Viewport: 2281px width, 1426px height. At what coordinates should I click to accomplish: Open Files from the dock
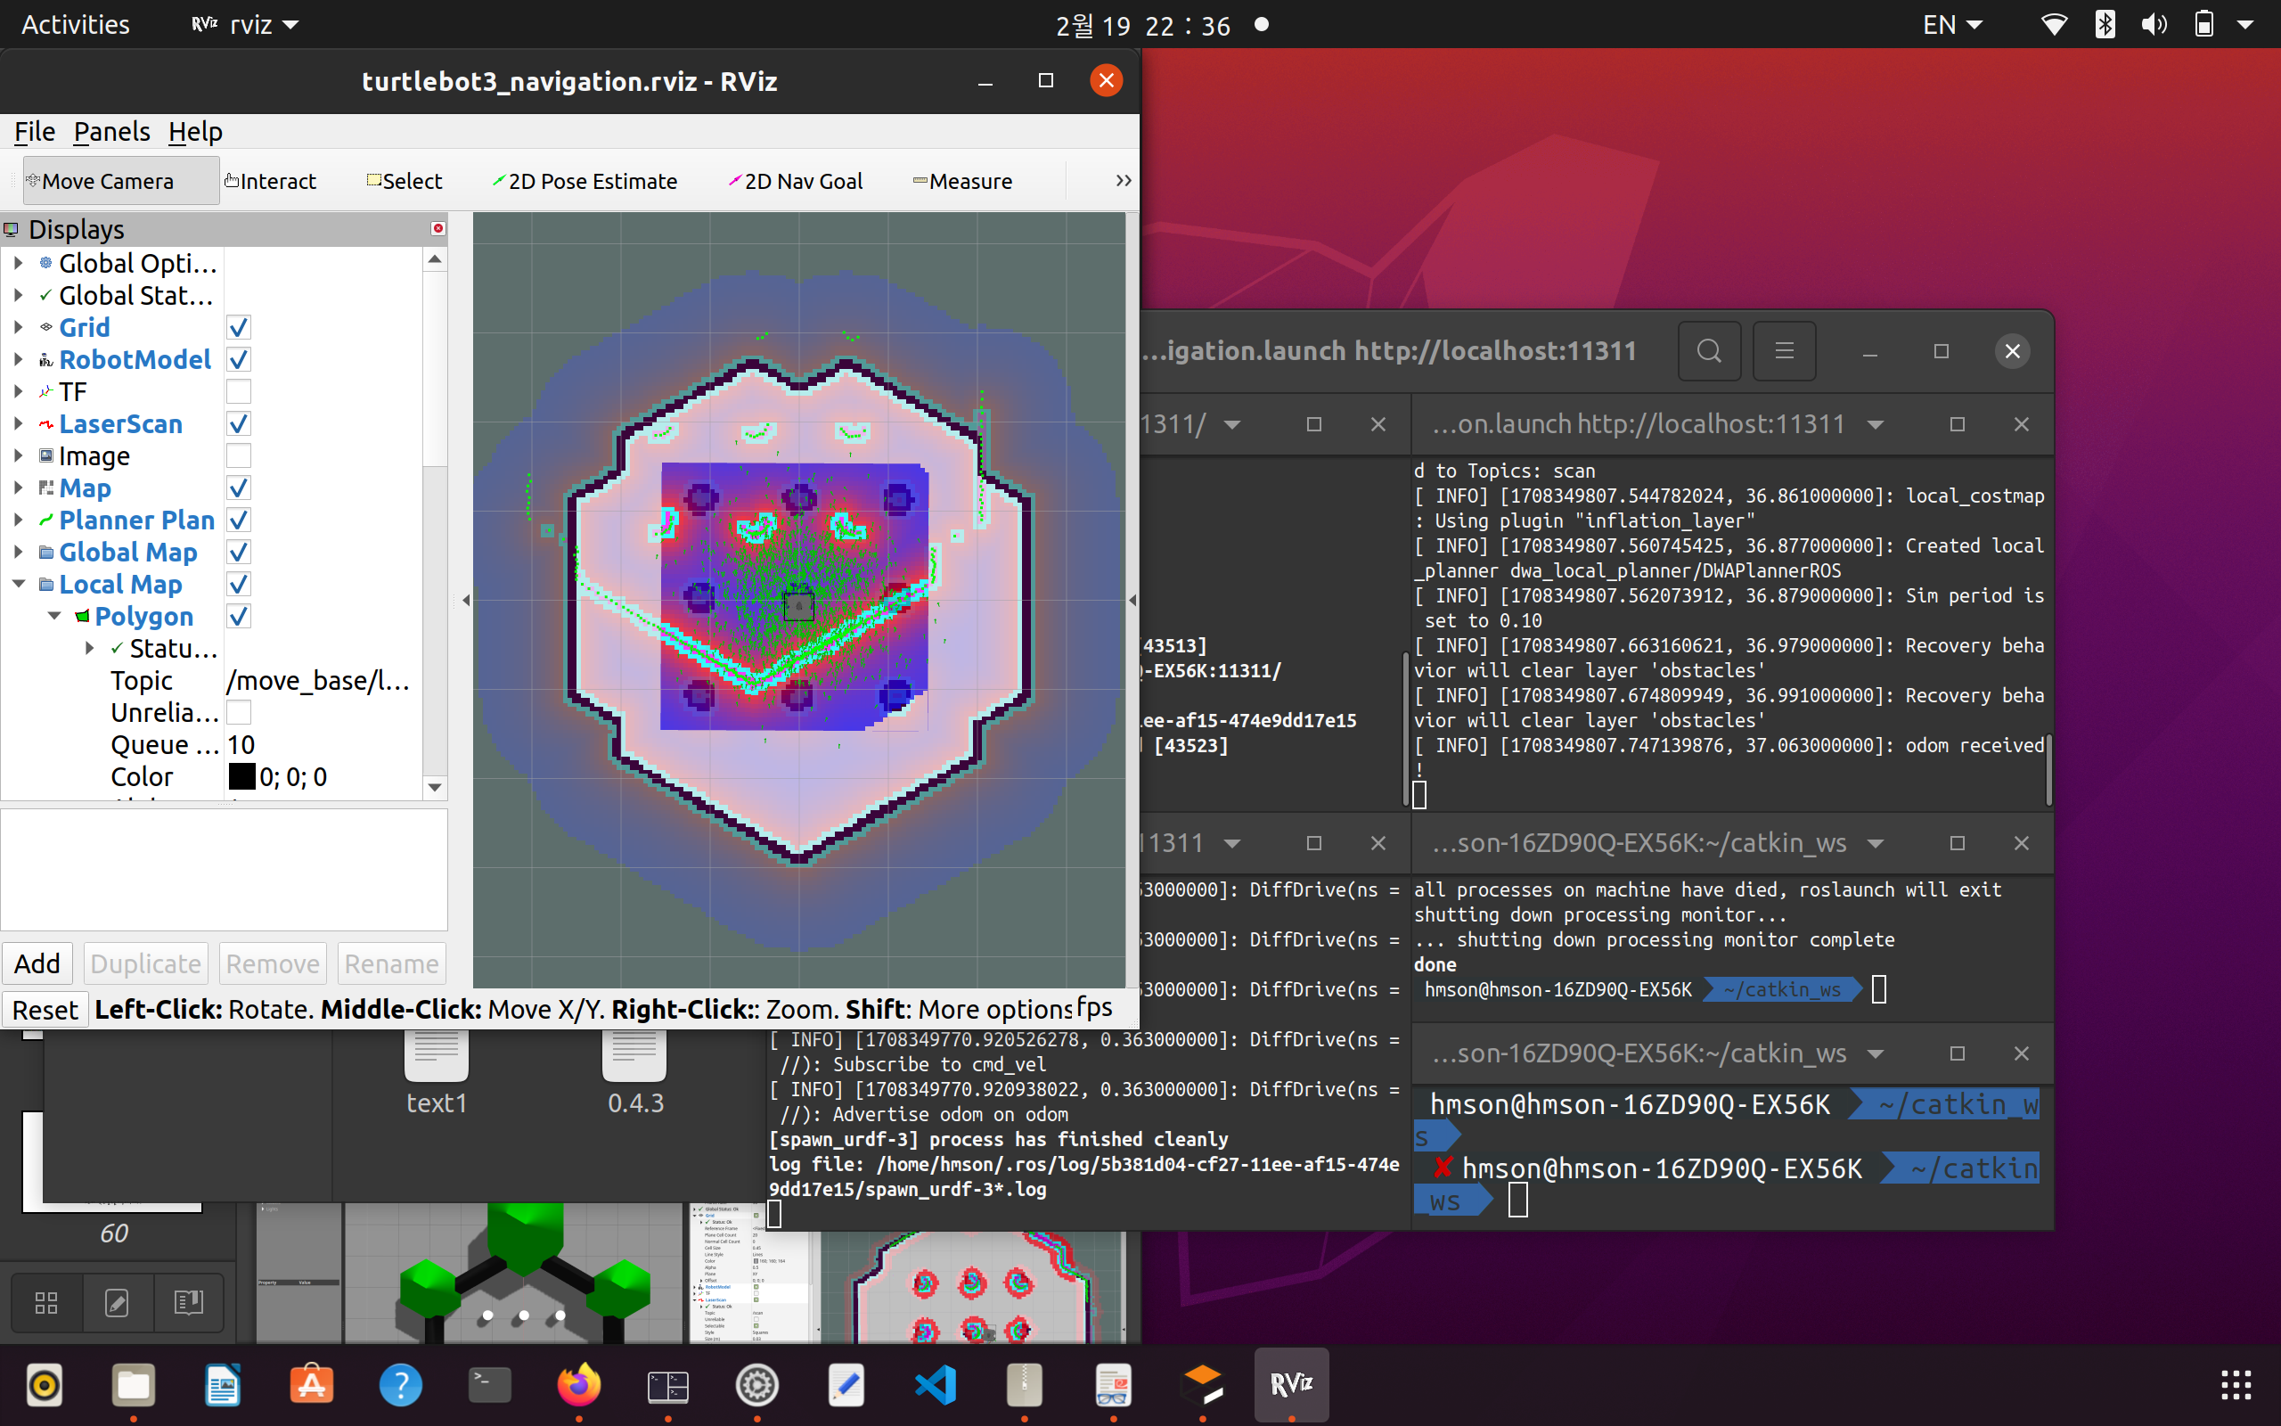[134, 1384]
